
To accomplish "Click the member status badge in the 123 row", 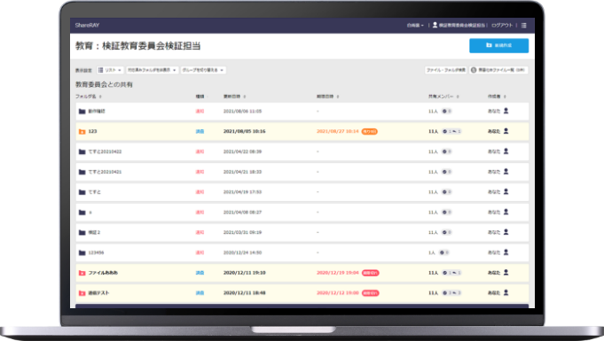I will click(x=451, y=131).
